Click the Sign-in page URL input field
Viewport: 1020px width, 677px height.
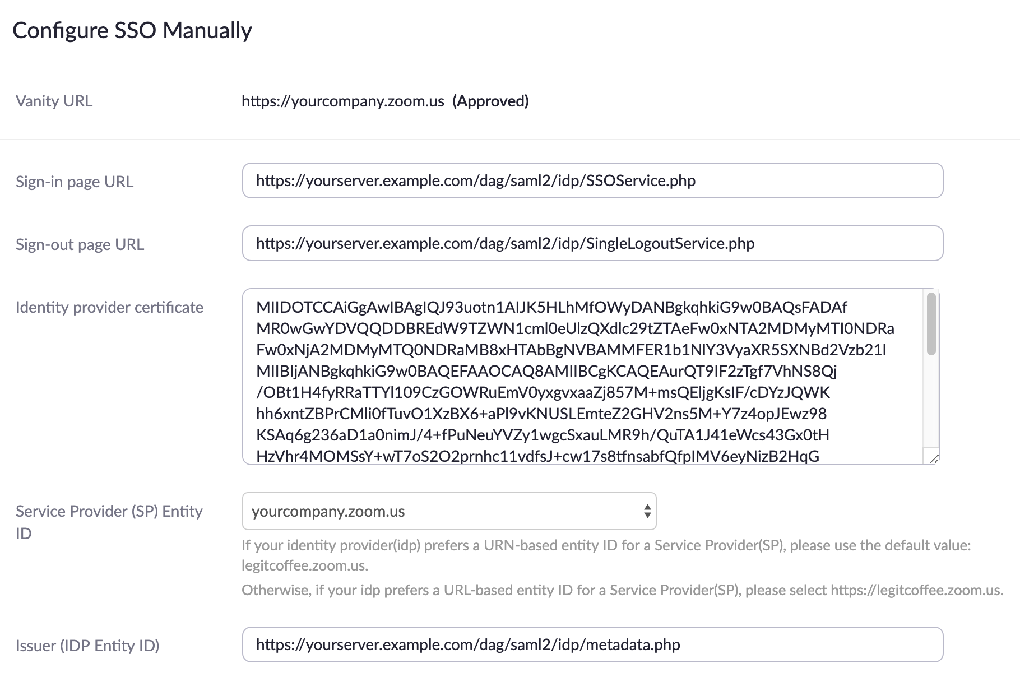[x=592, y=180]
